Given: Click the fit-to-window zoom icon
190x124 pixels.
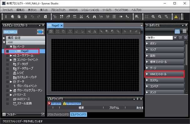Looking at the screenshot, I should coord(146,17).
